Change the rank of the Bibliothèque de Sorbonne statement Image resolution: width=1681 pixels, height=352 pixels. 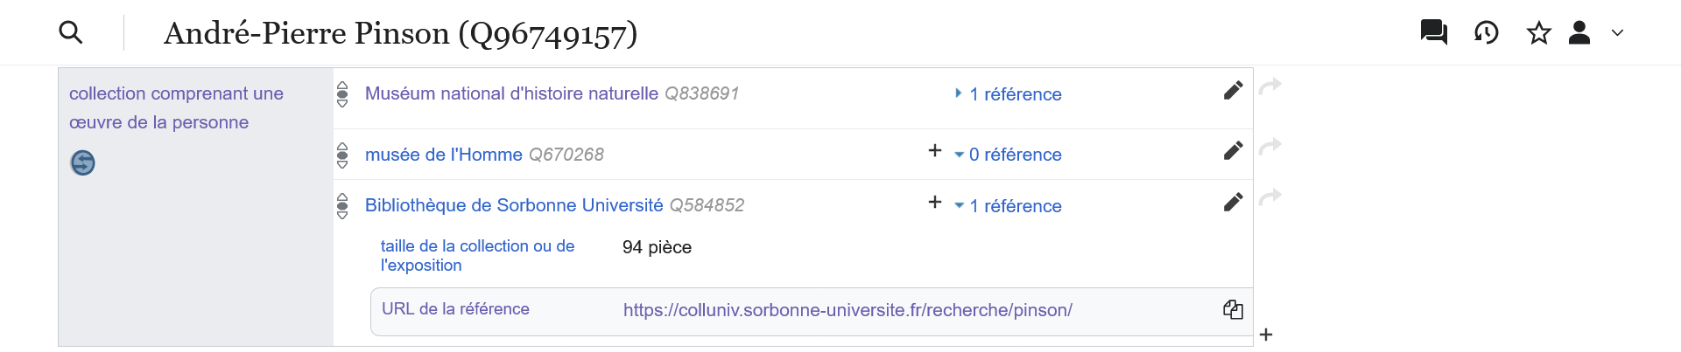(x=342, y=205)
